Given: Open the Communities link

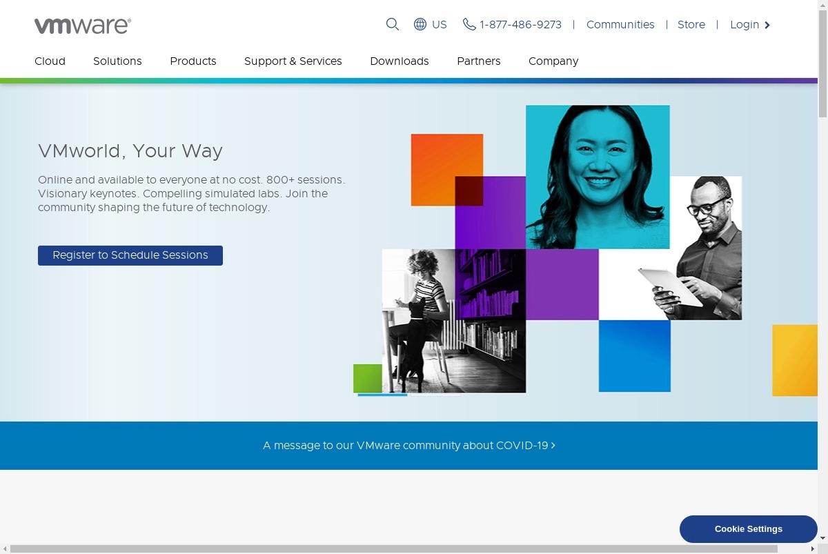Looking at the screenshot, I should coord(620,24).
